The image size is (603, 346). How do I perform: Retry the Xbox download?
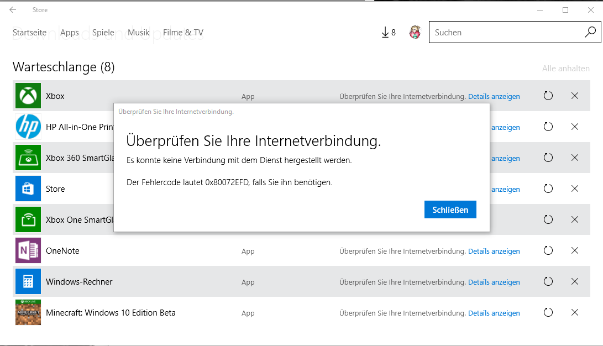coord(548,96)
